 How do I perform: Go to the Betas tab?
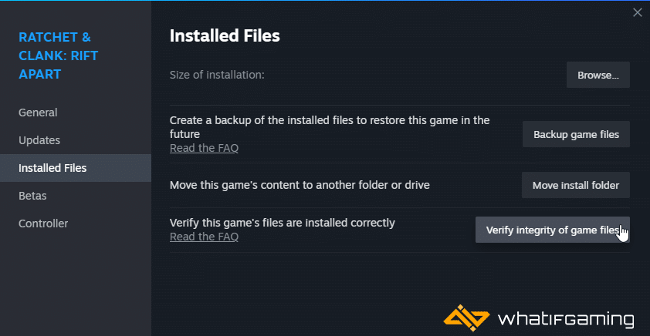pyautogui.click(x=32, y=196)
